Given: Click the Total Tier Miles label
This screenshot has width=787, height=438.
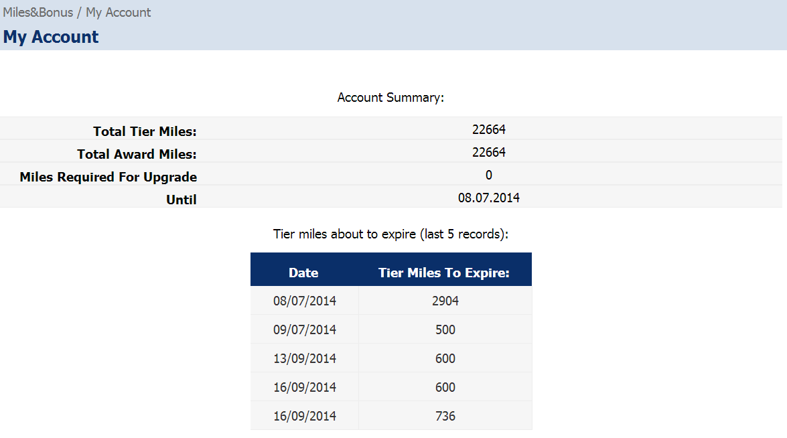Looking at the screenshot, I should [x=145, y=131].
